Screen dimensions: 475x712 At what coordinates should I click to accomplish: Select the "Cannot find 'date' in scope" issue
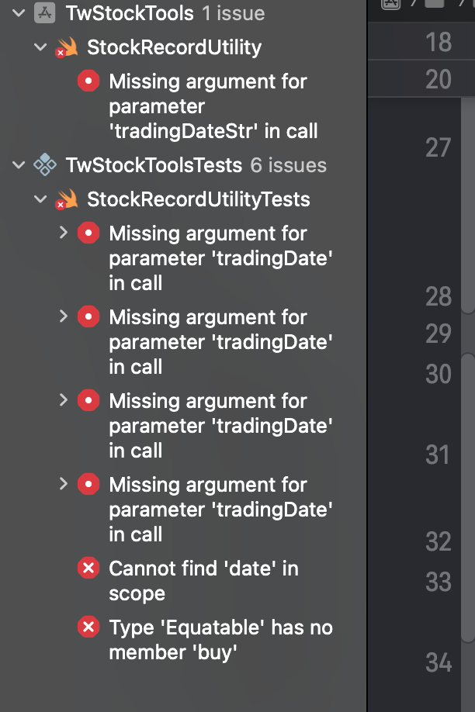click(203, 580)
